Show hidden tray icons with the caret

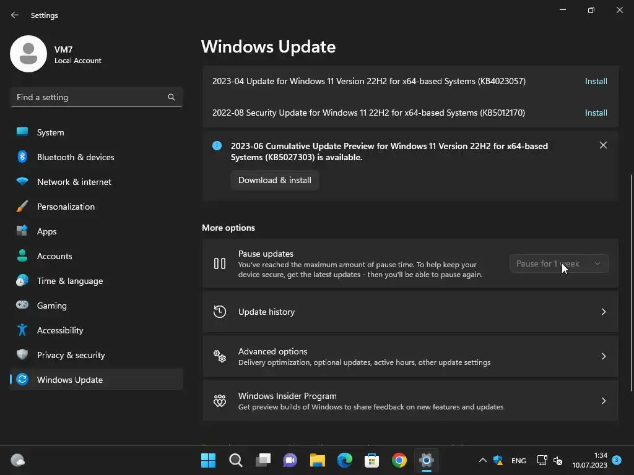pyautogui.click(x=483, y=460)
